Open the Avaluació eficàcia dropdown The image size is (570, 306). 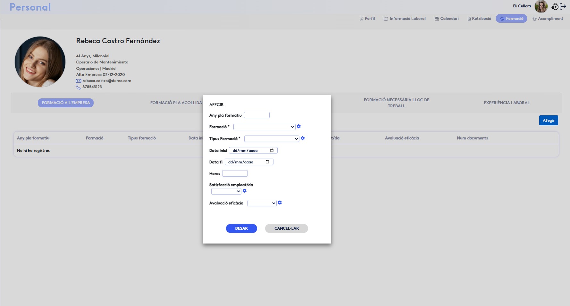(x=262, y=203)
